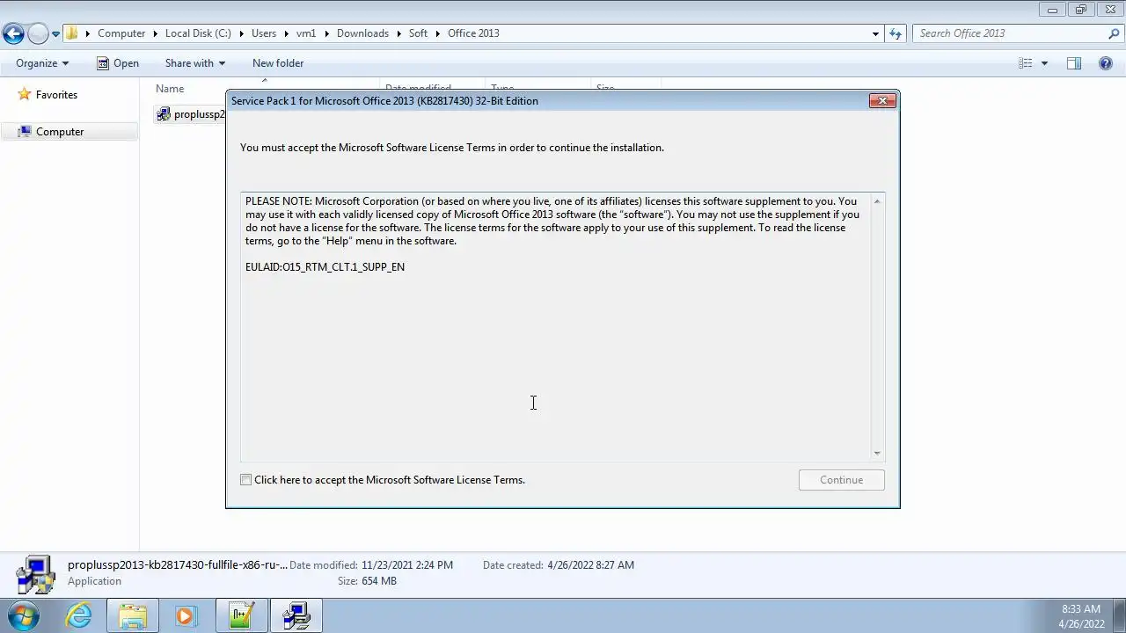1126x633 pixels.
Task: Restore down the Explorer window
Action: [1081, 10]
